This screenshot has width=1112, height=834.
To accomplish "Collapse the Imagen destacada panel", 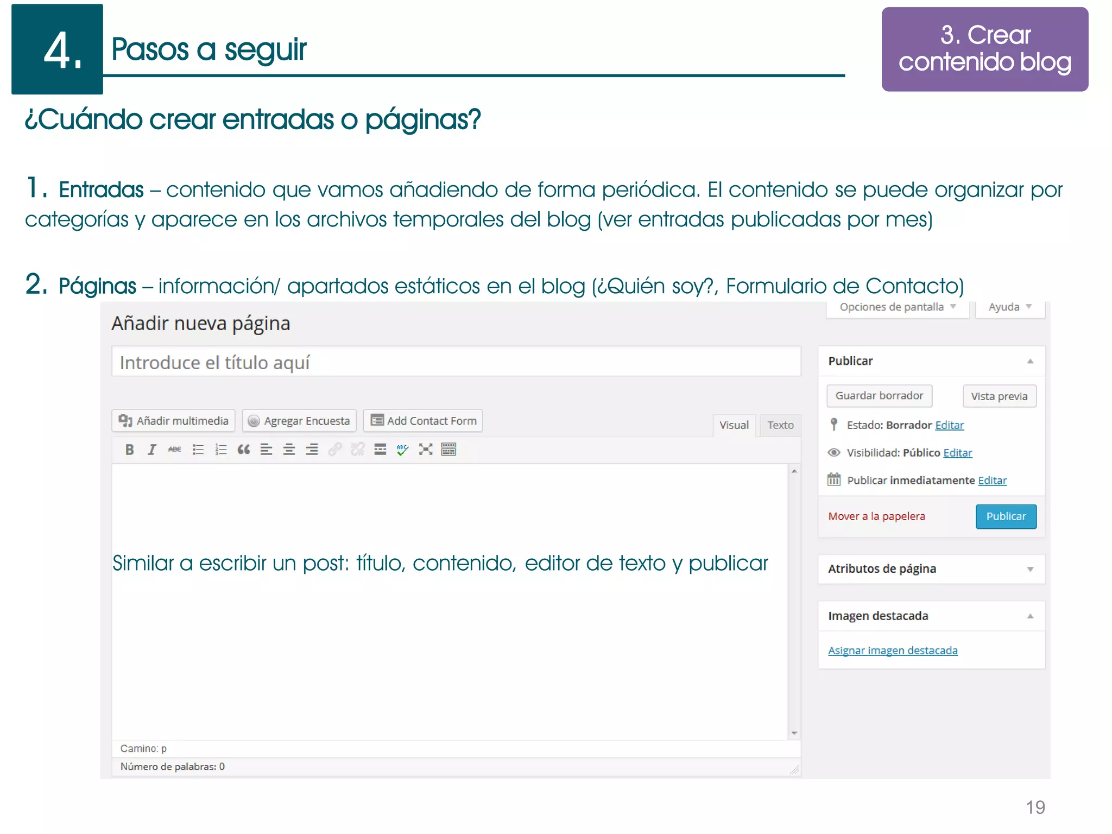I will click(1030, 616).
